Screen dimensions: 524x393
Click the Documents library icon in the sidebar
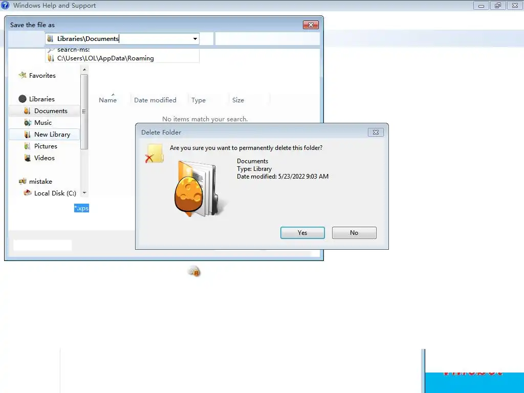[x=28, y=111]
